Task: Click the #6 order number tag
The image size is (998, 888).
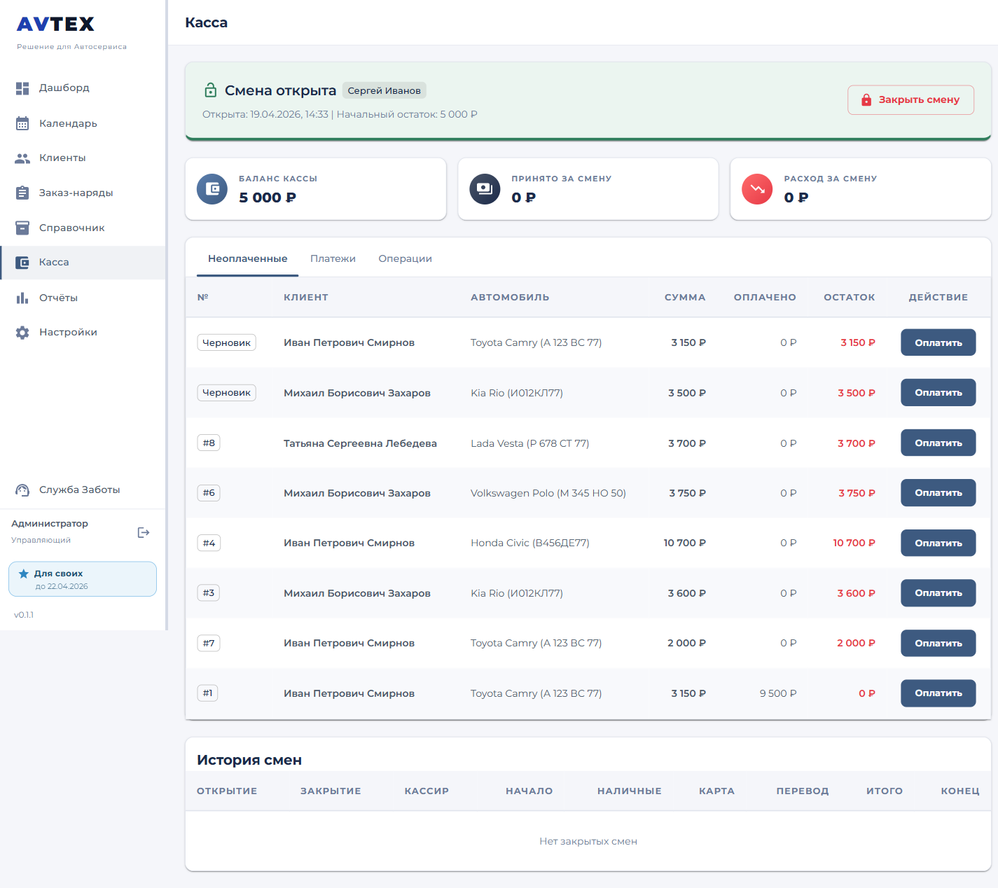Action: pyautogui.click(x=209, y=493)
